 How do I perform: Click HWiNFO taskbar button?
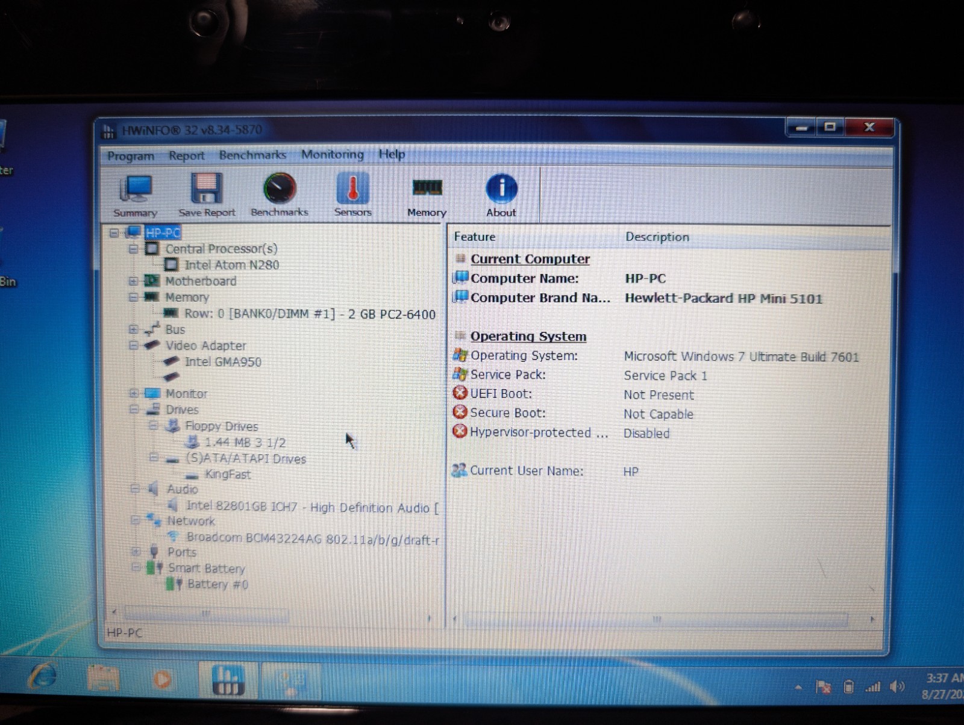click(228, 680)
